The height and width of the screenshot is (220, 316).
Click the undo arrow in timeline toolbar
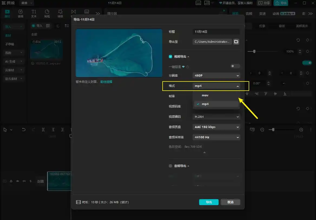24,130
